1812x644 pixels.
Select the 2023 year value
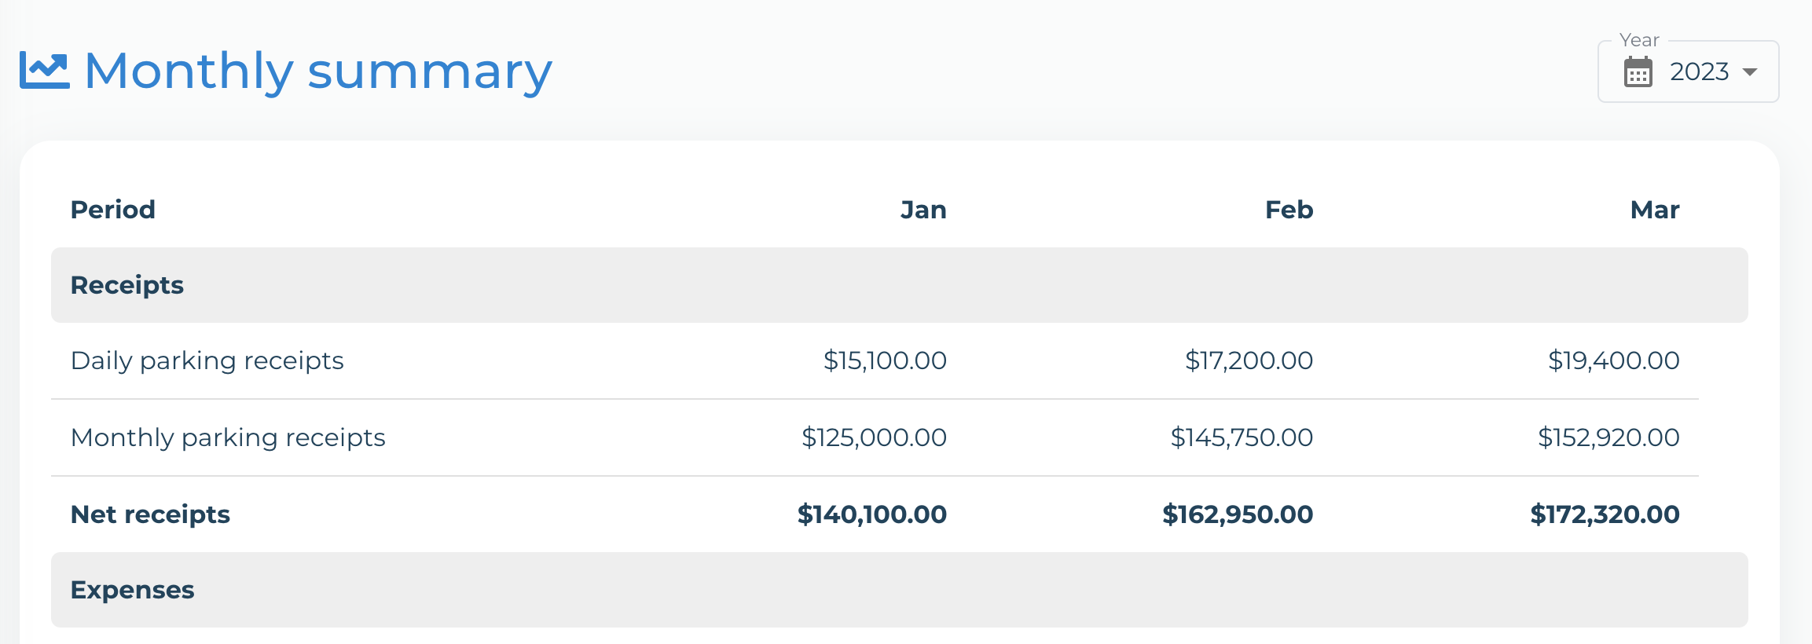point(1699,71)
